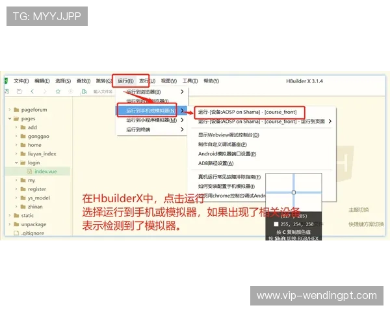The width and height of the screenshot is (390, 312).
Task: Click the pageforum folder icon
Action: pos(17,110)
